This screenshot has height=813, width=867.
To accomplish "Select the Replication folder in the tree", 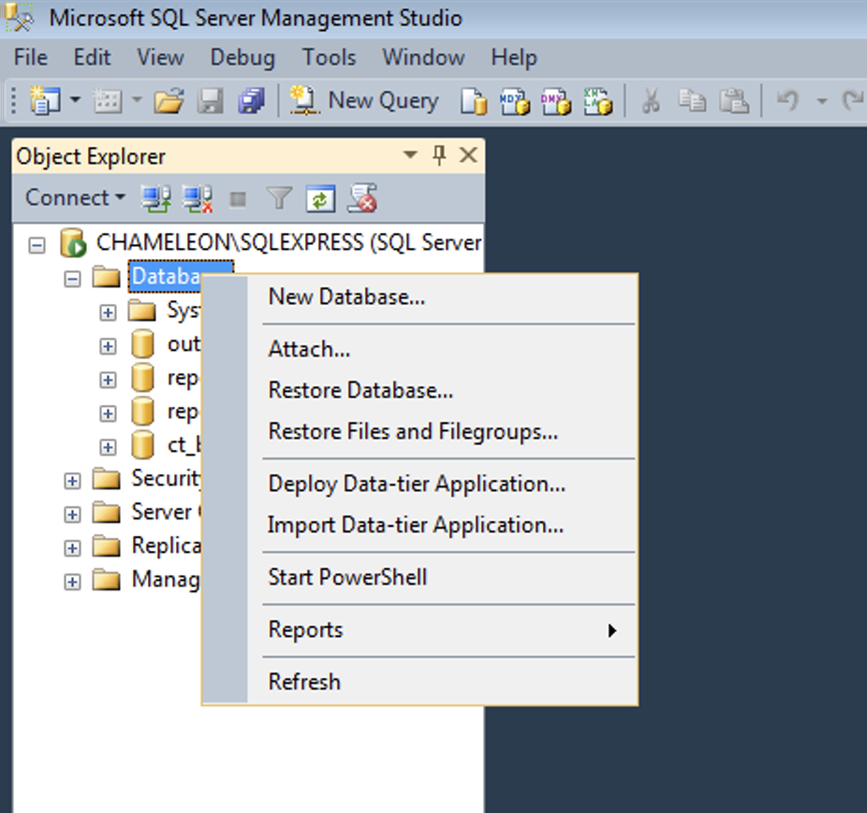I will pos(166,546).
